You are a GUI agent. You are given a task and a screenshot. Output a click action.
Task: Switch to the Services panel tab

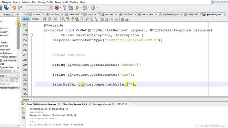pyautogui.click(x=8, y=15)
